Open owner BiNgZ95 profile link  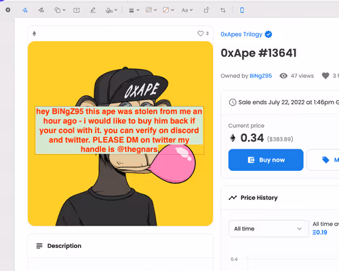coord(260,76)
